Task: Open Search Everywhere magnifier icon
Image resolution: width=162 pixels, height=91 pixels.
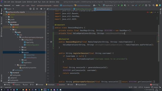Action: tap(154, 5)
